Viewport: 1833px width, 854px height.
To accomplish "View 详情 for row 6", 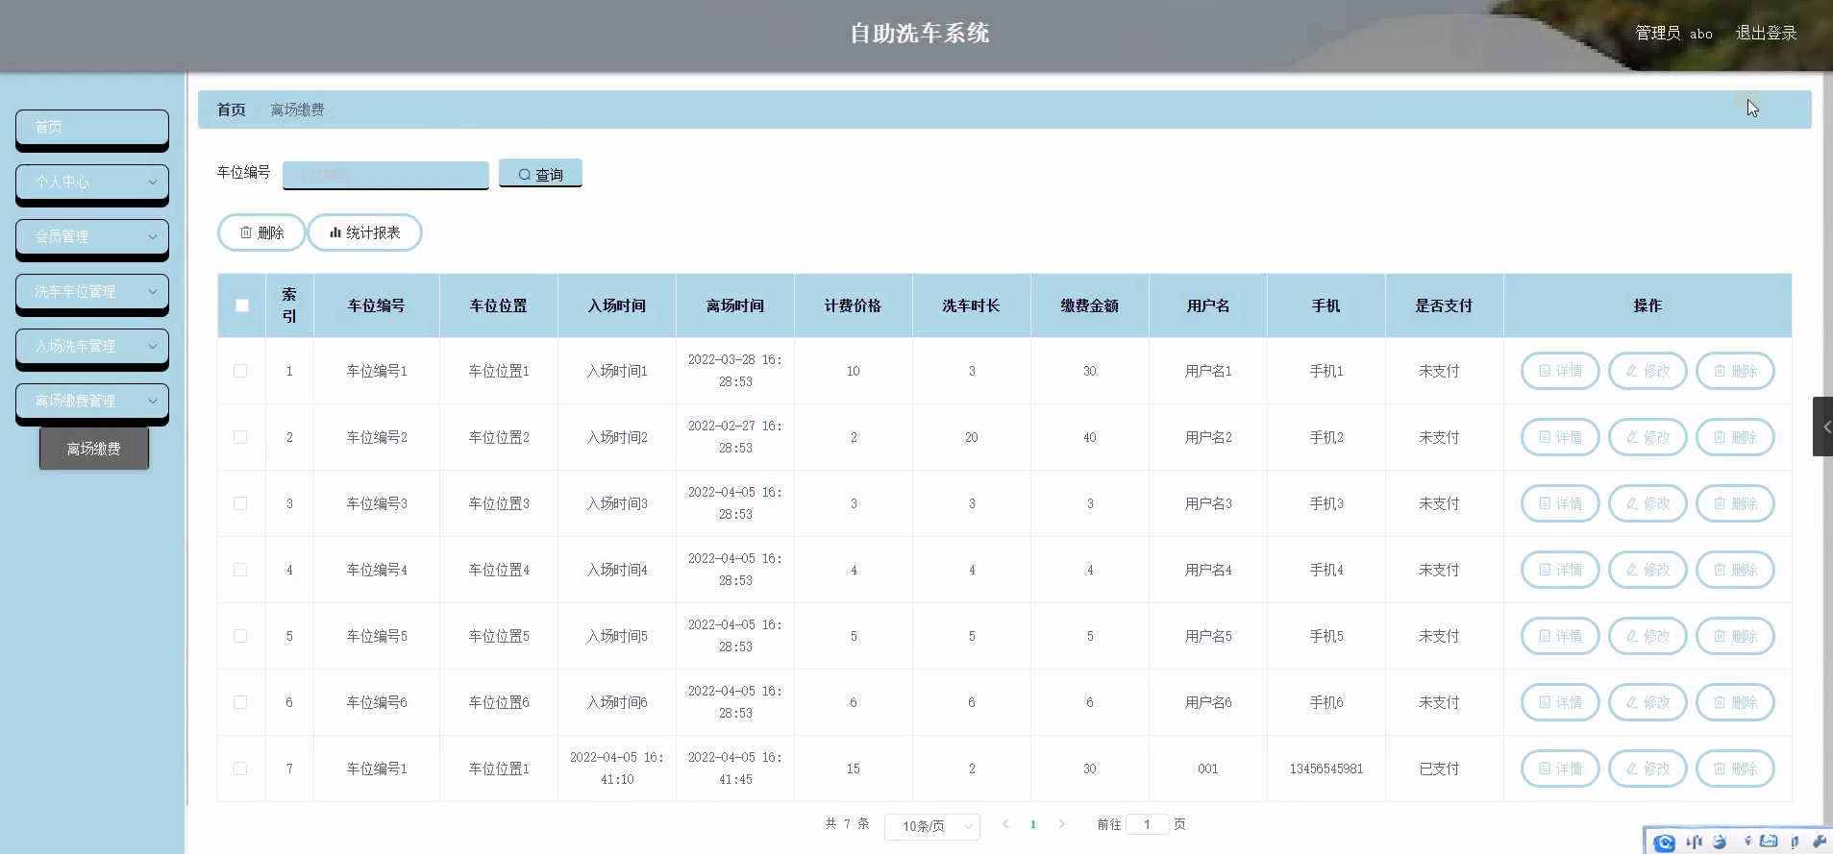I will point(1560,702).
